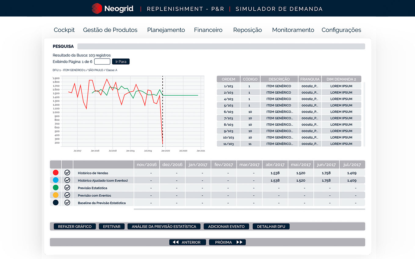Screen dimensions: 415x259
Task: Disable the Previsão com Eventos series
Action: tap(67, 195)
